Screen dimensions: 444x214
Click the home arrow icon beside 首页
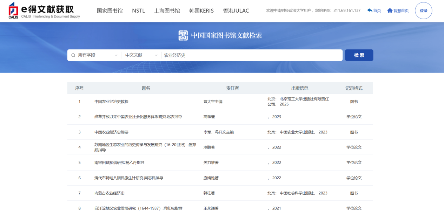click(370, 11)
